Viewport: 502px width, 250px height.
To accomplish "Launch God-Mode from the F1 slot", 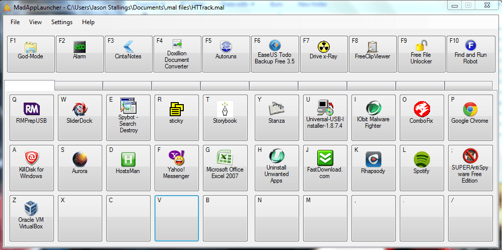I will (x=31, y=54).
